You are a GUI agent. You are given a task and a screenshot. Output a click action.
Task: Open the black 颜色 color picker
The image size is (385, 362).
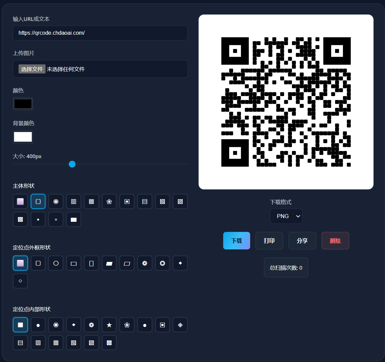click(x=23, y=104)
